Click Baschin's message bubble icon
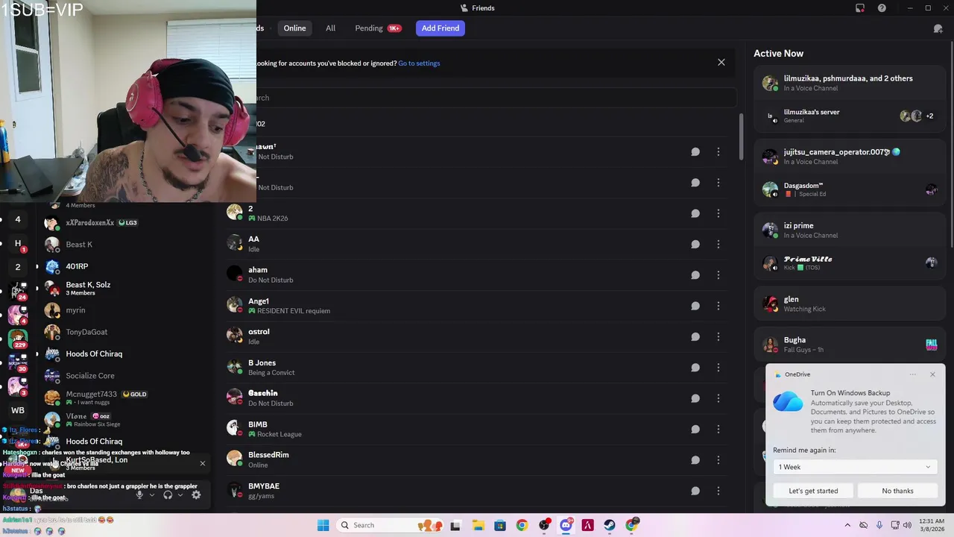Image resolution: width=954 pixels, height=537 pixels. pos(695,398)
